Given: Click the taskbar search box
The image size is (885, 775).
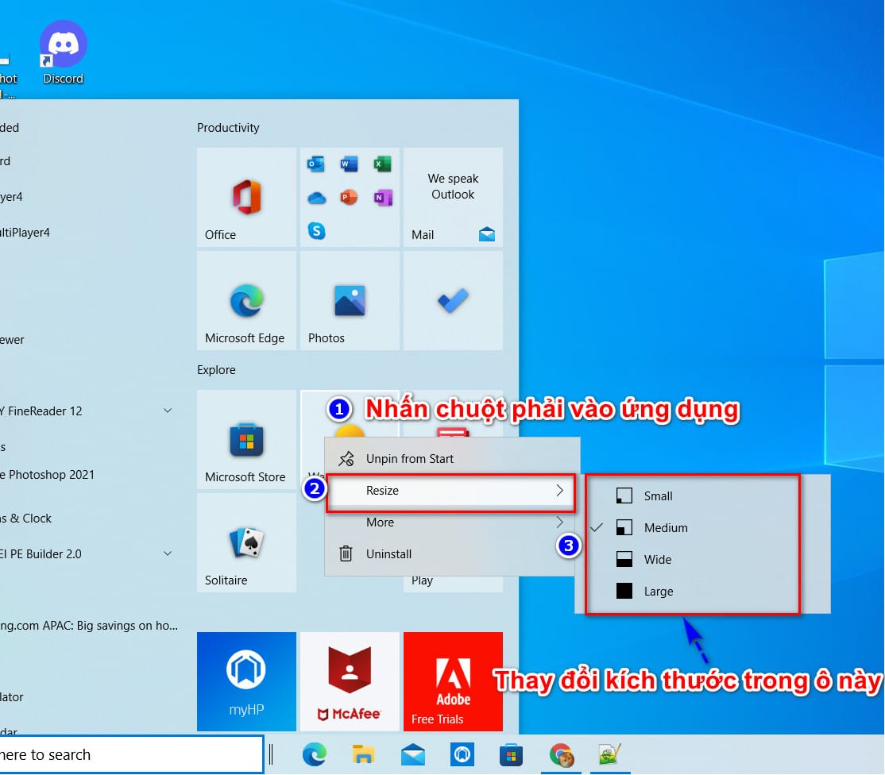Looking at the screenshot, I should (x=132, y=754).
